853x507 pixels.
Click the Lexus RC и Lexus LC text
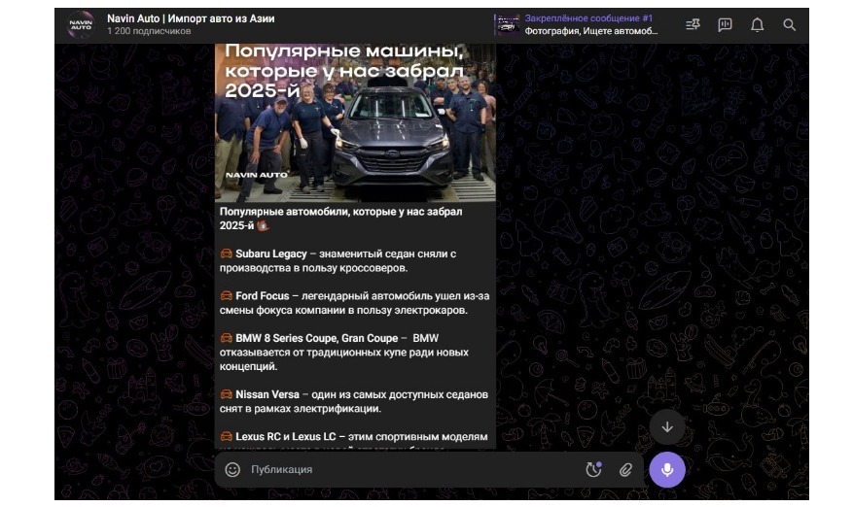click(x=286, y=436)
